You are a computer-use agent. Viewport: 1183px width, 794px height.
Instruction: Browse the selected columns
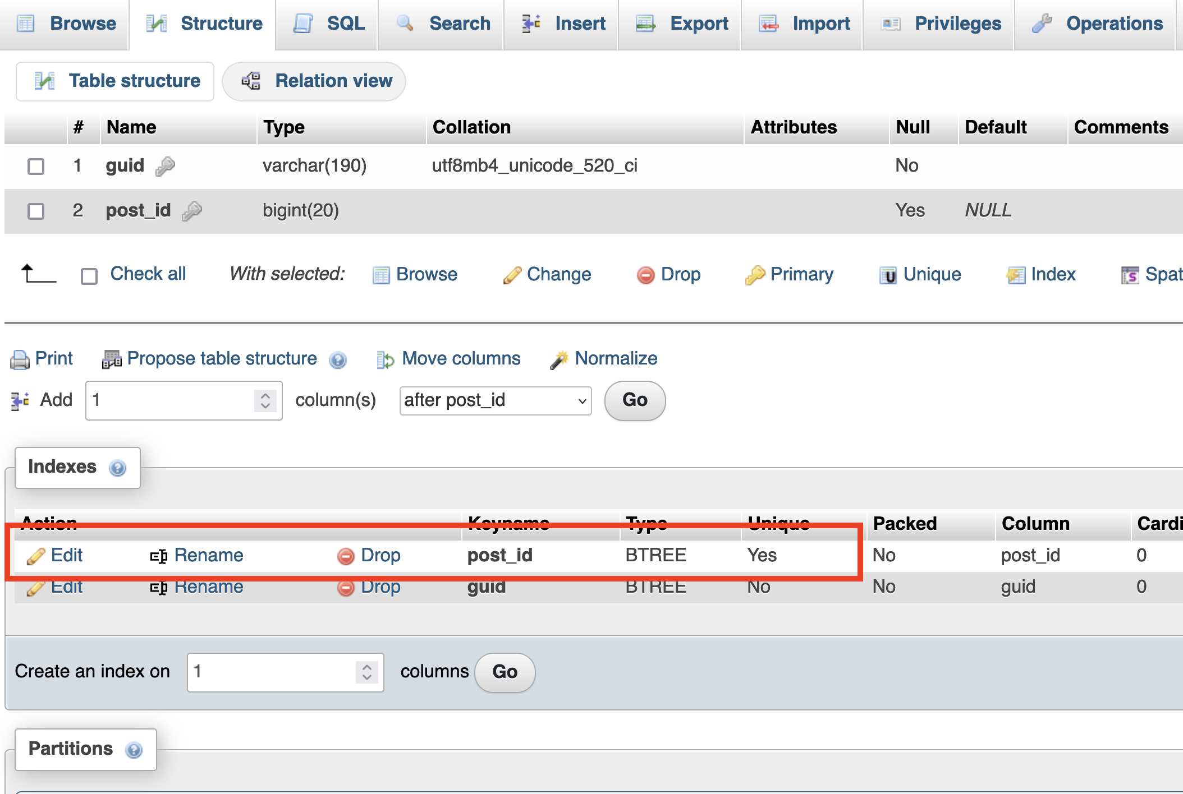click(x=427, y=274)
